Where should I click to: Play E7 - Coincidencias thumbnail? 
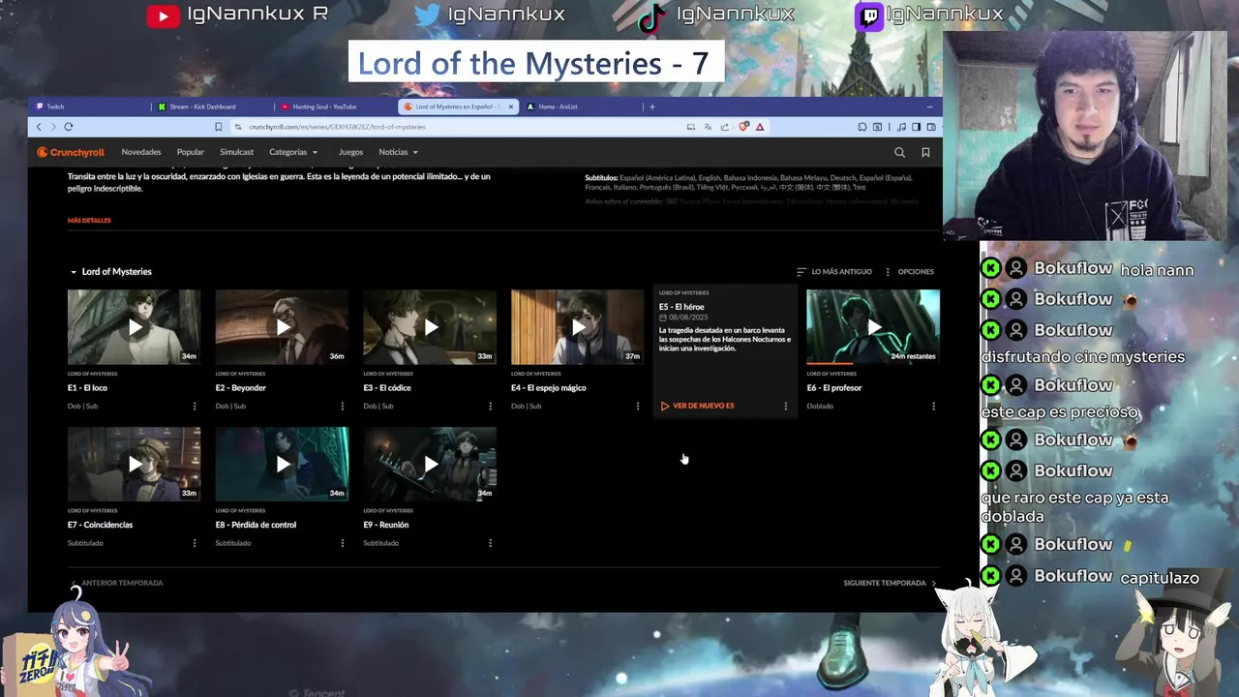[x=135, y=464]
